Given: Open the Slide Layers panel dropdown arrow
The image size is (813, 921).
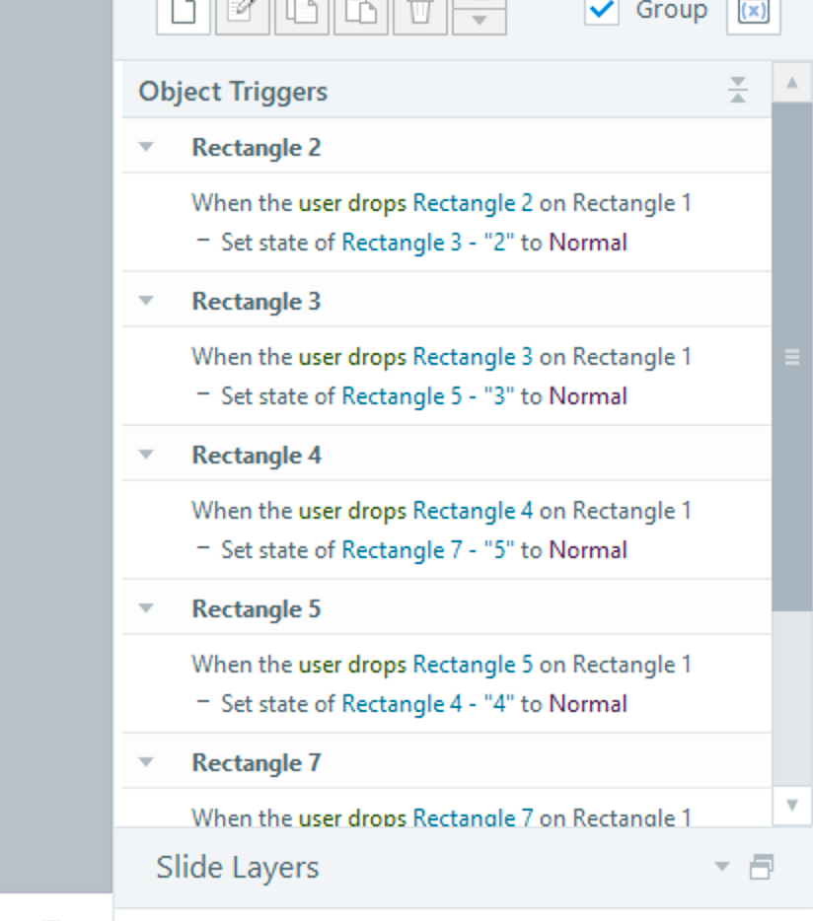Looking at the screenshot, I should (x=722, y=867).
